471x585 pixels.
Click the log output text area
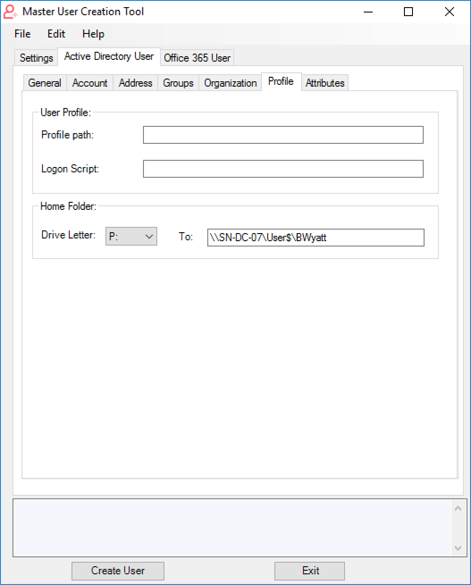pos(232,528)
